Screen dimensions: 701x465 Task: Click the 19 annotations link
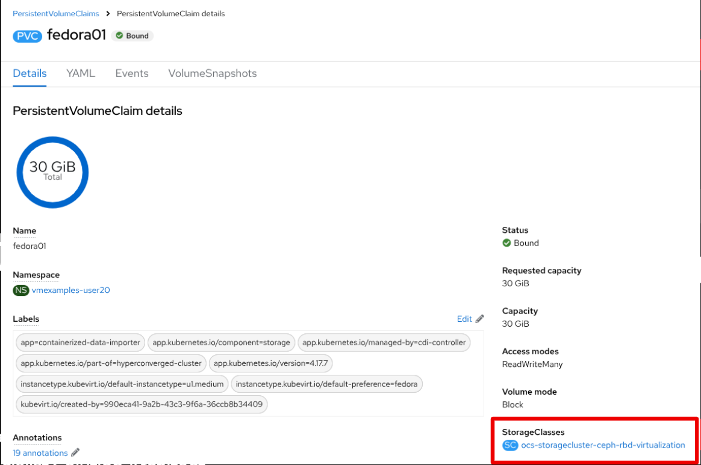click(x=40, y=452)
